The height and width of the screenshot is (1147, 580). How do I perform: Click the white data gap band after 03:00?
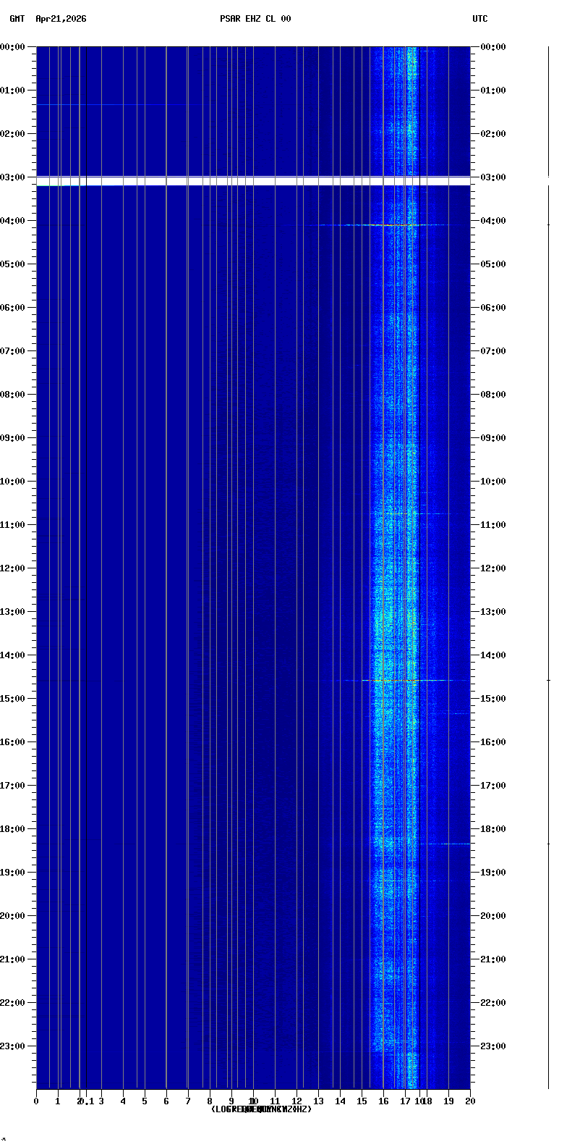253,181
